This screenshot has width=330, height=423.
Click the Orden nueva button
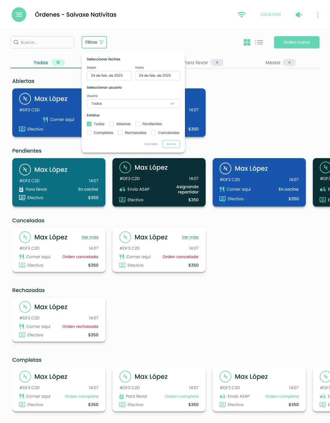coord(297,42)
